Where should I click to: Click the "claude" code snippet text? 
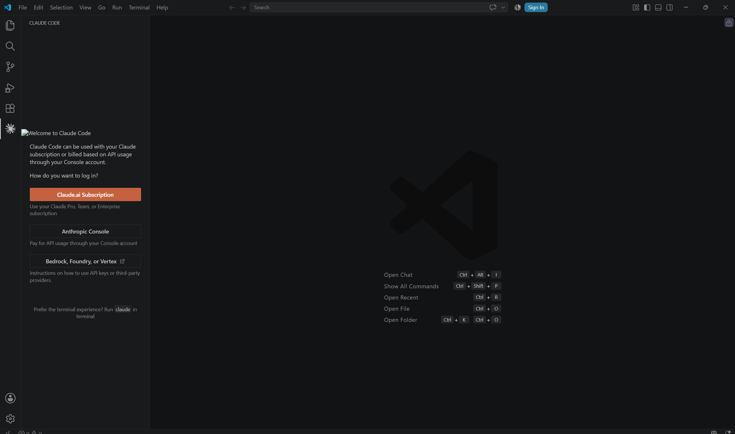tap(123, 310)
